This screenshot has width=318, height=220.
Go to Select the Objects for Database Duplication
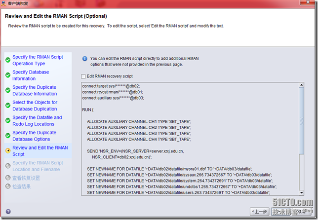click(x=35, y=106)
